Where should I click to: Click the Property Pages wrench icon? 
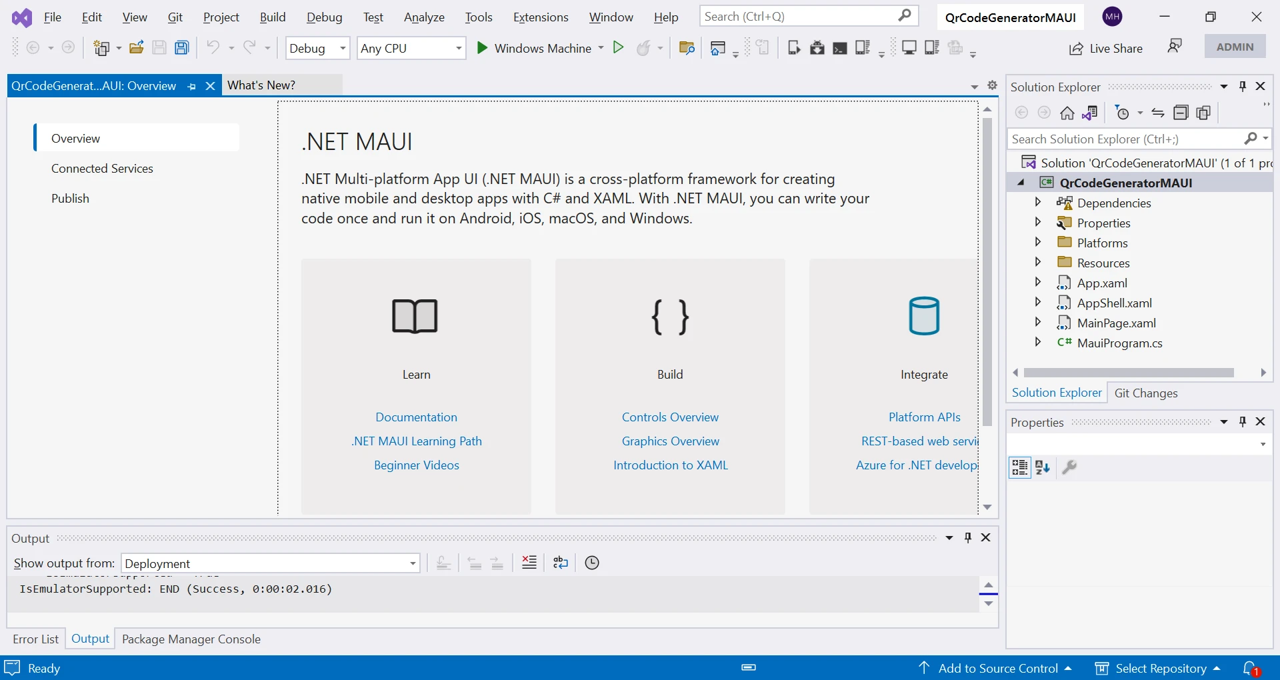(x=1069, y=467)
